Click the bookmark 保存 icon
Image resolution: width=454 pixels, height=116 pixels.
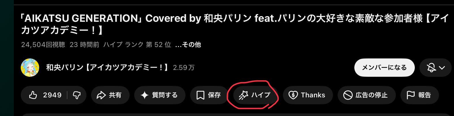[200, 95]
